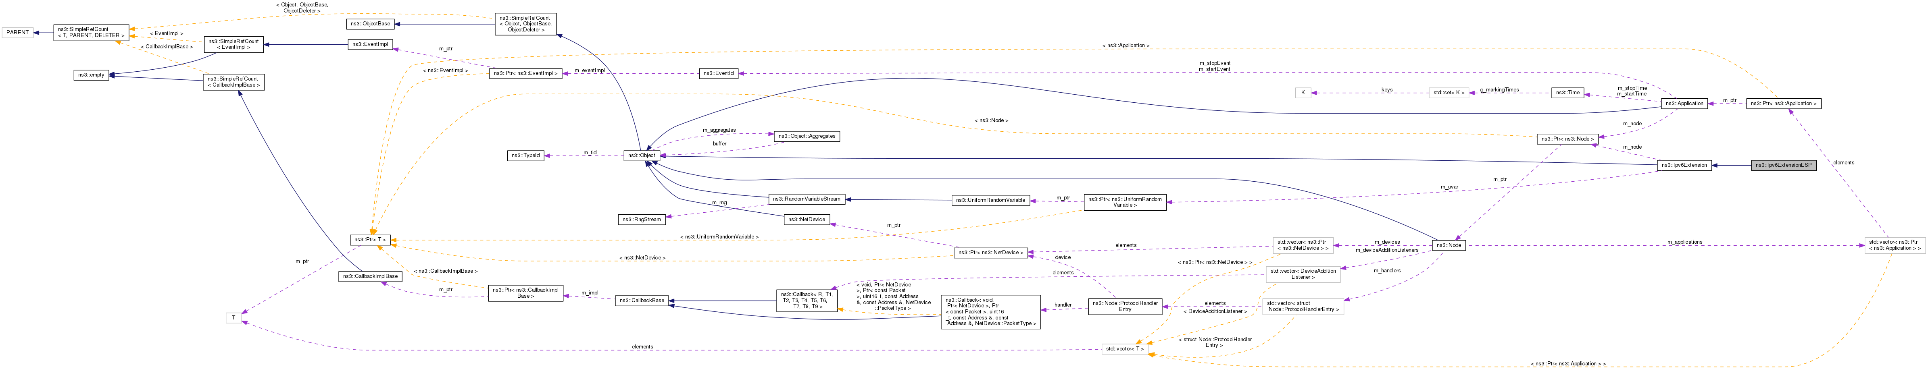The width and height of the screenshot is (1928, 369).
Task: Select ns3::SimpleRefCount< EventImpl > box
Action: tap(233, 45)
